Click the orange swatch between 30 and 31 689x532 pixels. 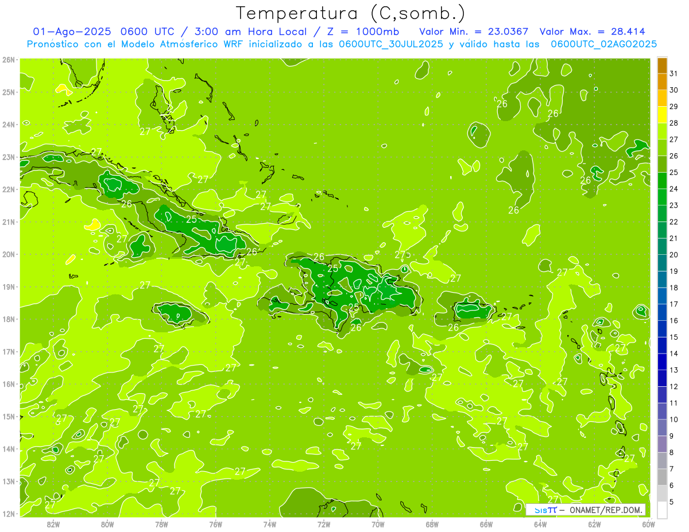coord(662,81)
